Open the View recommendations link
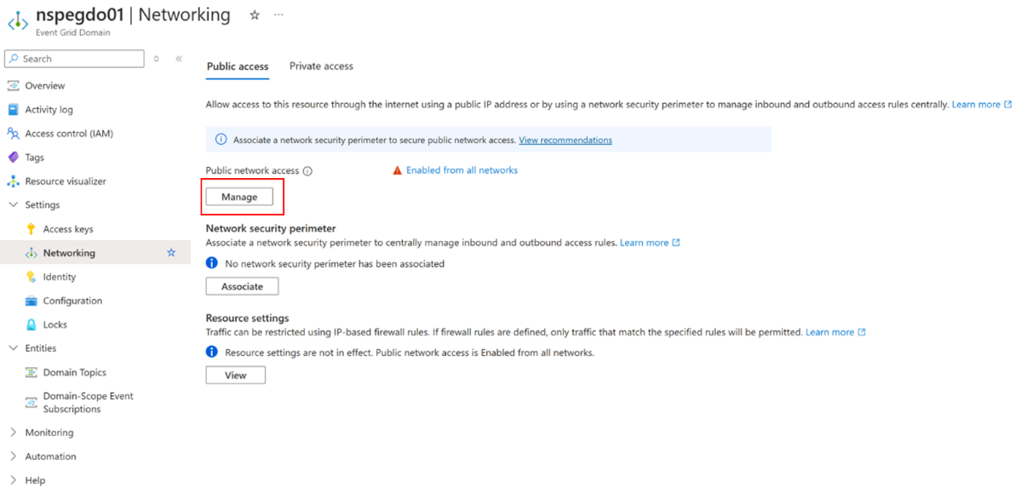Viewport: 1032px width, 499px height. pyautogui.click(x=565, y=140)
